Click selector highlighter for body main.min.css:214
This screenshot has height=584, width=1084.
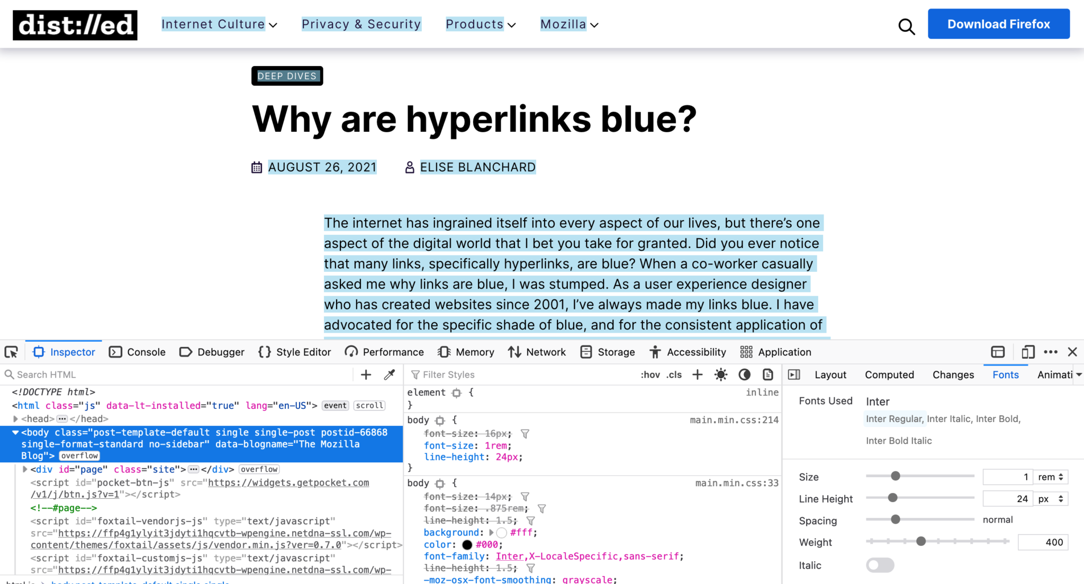440,421
